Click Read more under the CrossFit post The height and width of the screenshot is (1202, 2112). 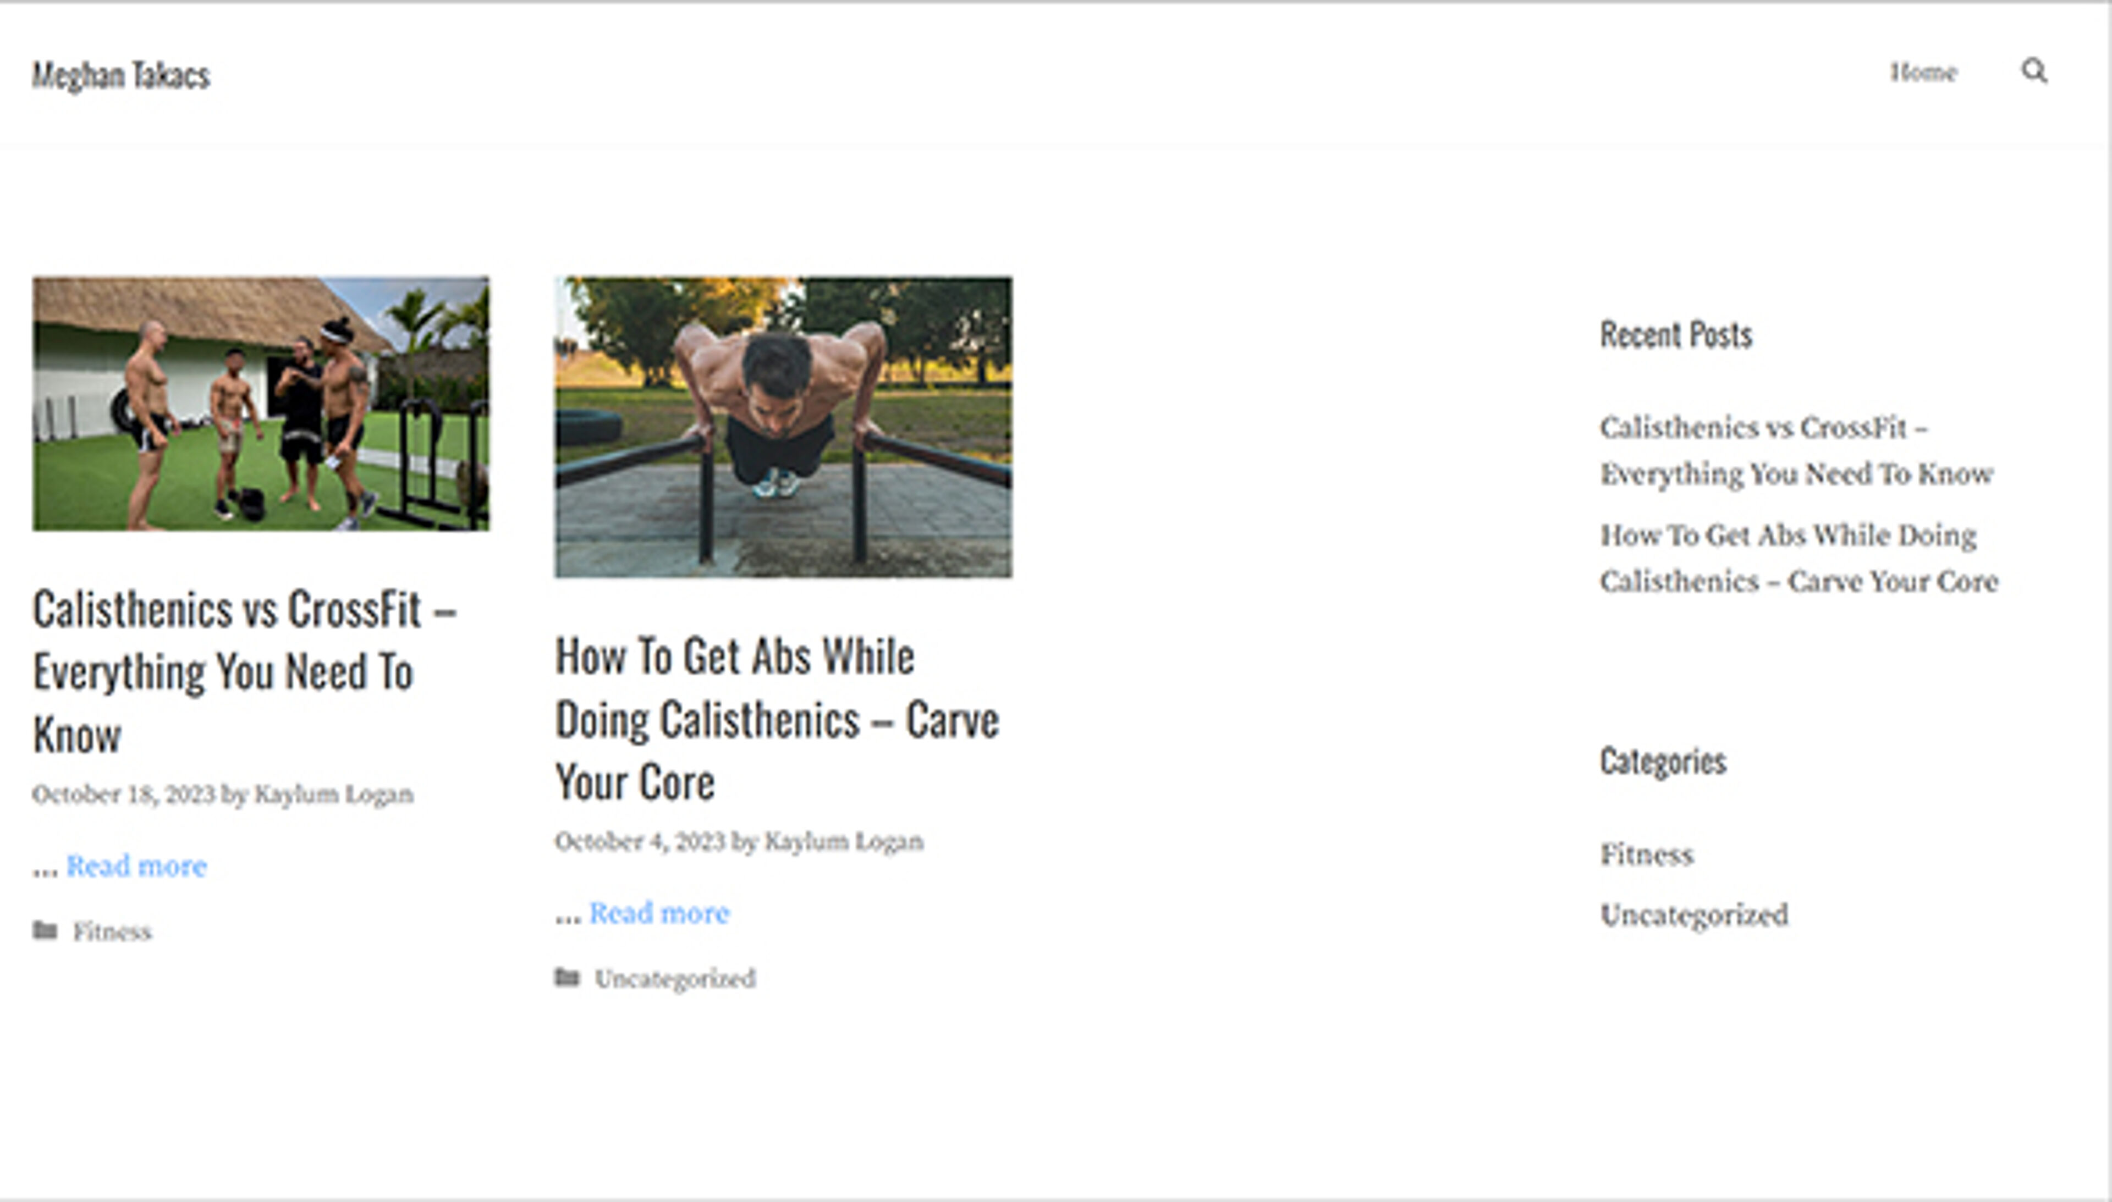tap(136, 866)
